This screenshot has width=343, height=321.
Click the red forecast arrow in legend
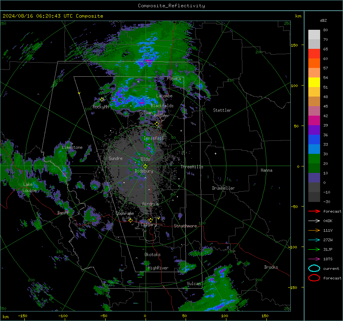(x=314, y=211)
